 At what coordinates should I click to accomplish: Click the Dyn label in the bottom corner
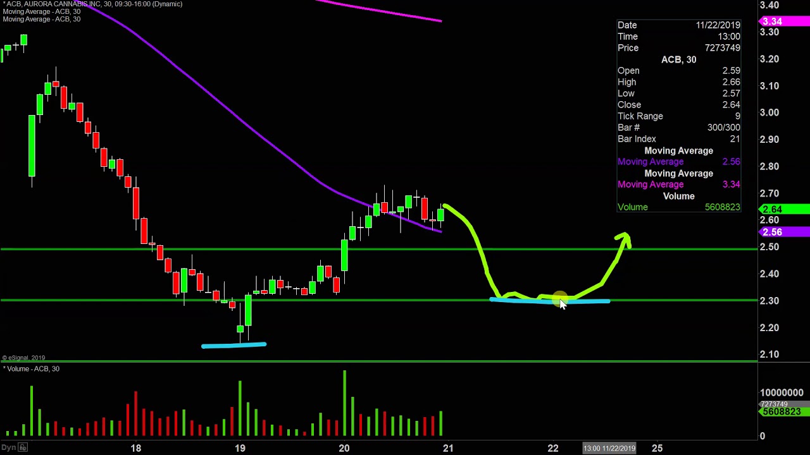tap(8, 447)
